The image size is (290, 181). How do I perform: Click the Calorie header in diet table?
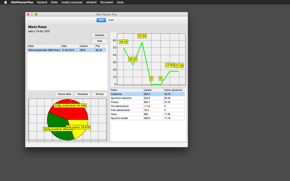87,46
